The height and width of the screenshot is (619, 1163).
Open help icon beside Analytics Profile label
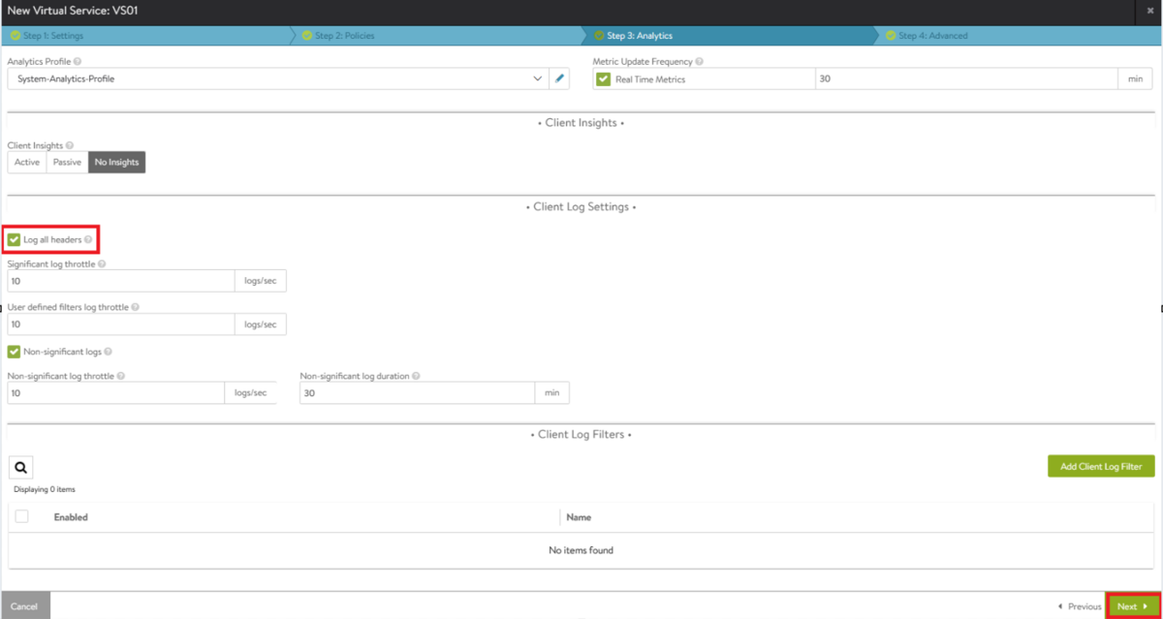77,61
